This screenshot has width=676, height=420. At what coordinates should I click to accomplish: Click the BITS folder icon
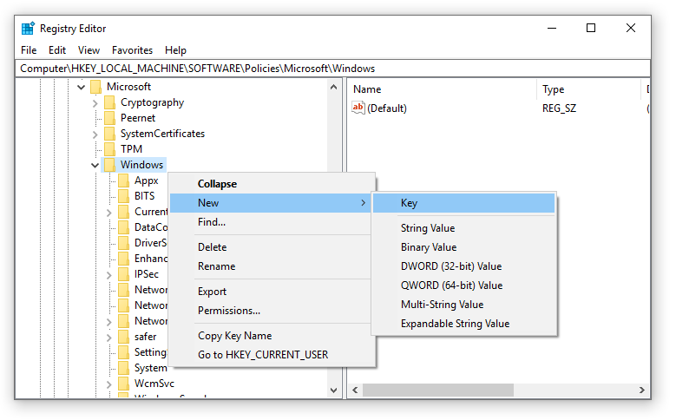(x=124, y=196)
